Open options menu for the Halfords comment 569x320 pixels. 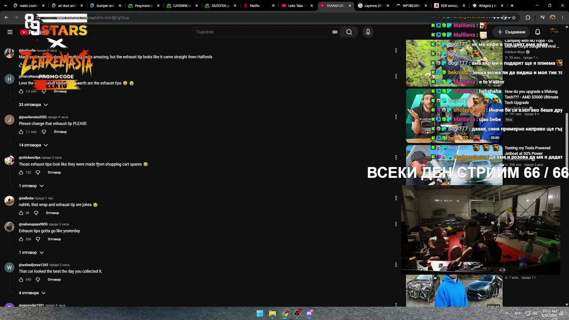[x=396, y=50]
